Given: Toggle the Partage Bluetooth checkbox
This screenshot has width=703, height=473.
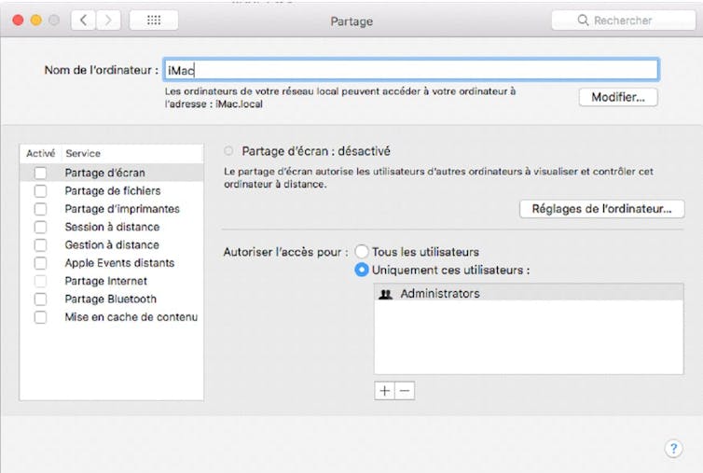Looking at the screenshot, I should point(40,299).
